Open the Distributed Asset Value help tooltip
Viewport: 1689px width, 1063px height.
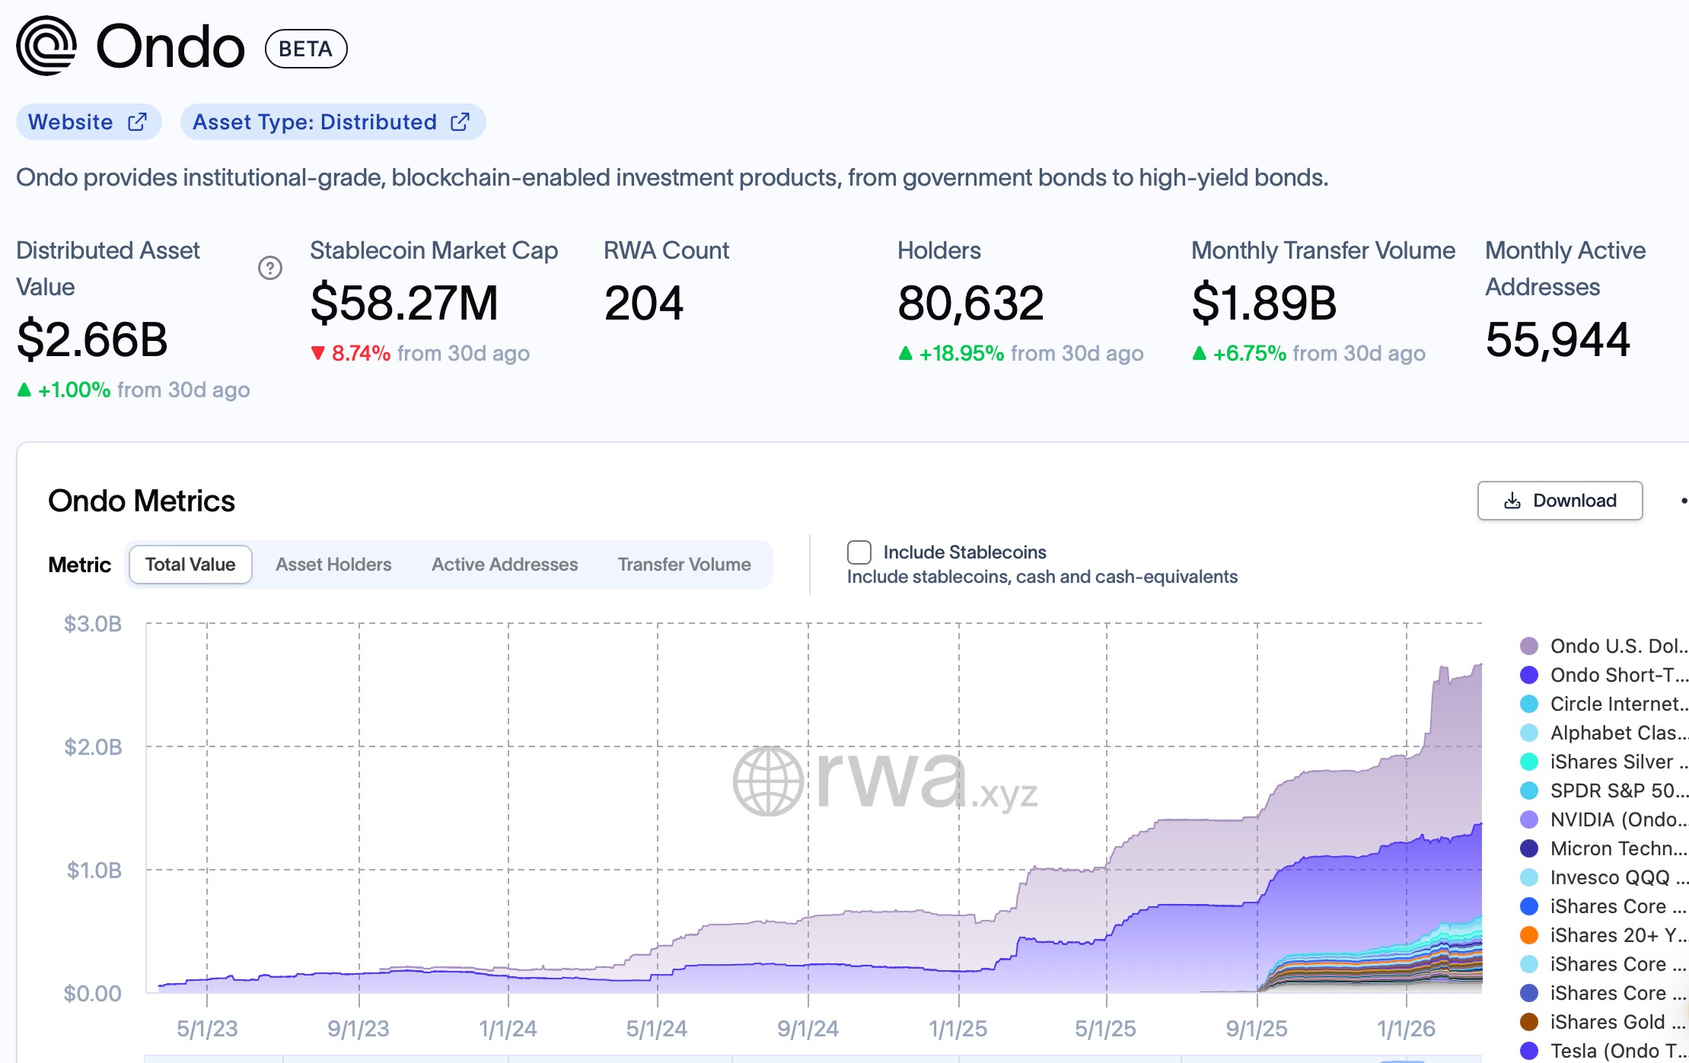(272, 268)
